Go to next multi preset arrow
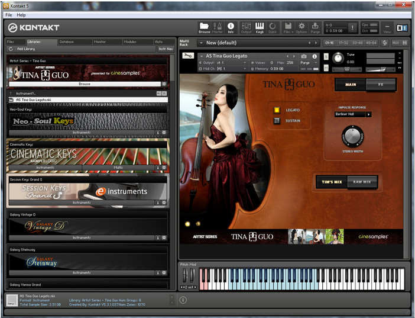415x318 pixels. [316, 43]
